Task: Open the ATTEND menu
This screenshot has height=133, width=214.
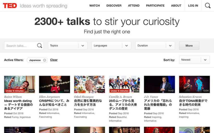Action: coord(134,5)
